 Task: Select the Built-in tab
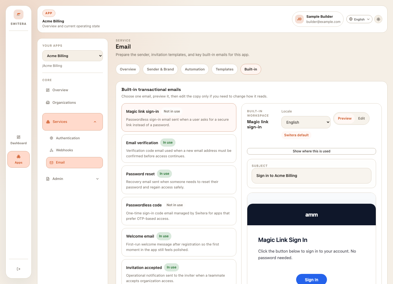tap(251, 69)
